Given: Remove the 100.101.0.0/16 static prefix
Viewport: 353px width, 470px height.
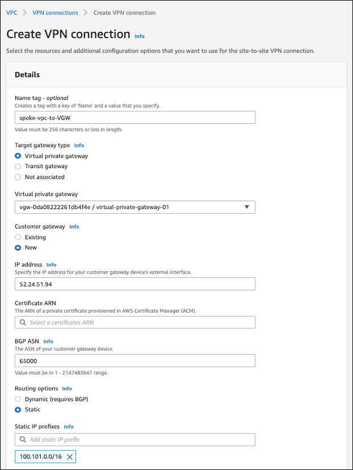Looking at the screenshot, I should (70, 457).
